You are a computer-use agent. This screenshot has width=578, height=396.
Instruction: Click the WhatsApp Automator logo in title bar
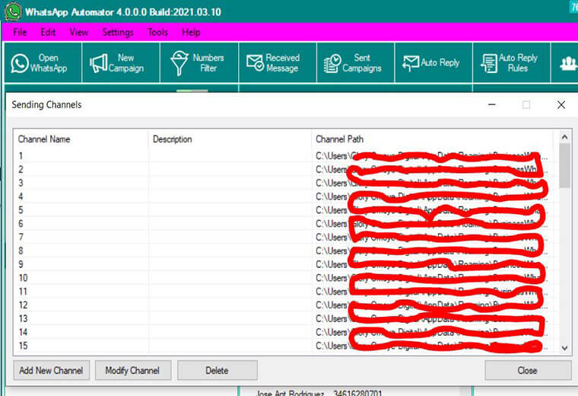coord(12,11)
